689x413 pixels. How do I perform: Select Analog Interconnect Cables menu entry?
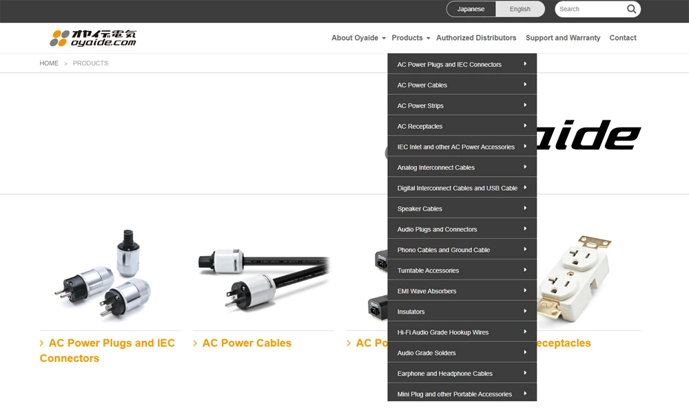462,167
